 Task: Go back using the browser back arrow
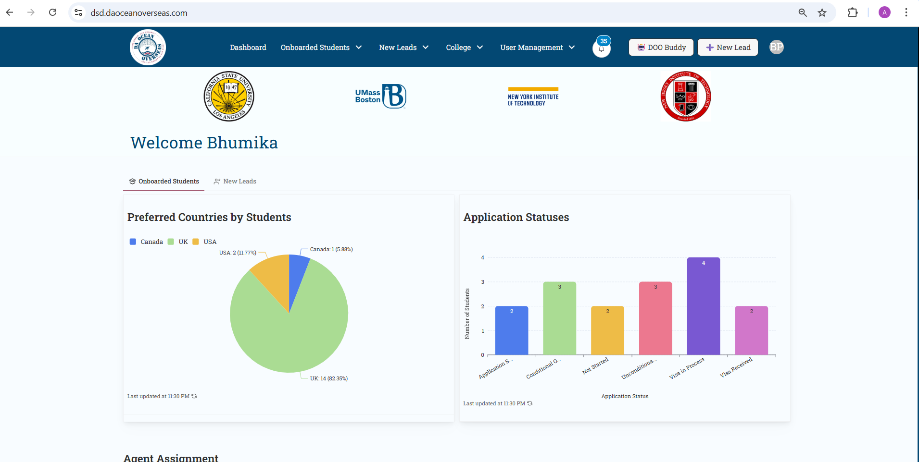pos(10,12)
